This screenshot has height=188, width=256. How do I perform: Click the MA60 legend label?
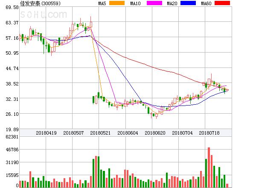tap(206, 3)
